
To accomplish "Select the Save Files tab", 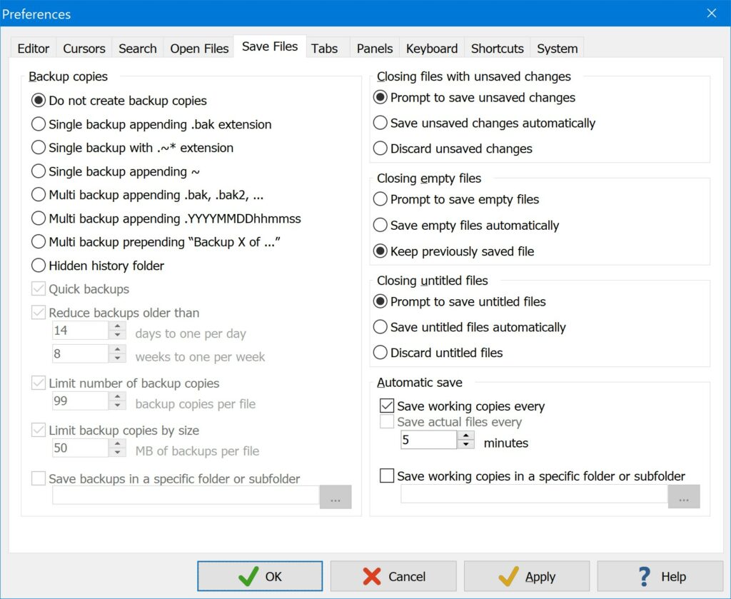I will pos(270,46).
